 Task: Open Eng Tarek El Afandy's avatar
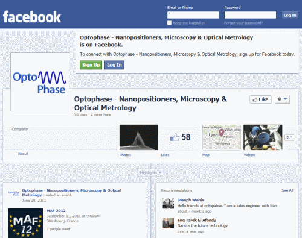click(169, 223)
